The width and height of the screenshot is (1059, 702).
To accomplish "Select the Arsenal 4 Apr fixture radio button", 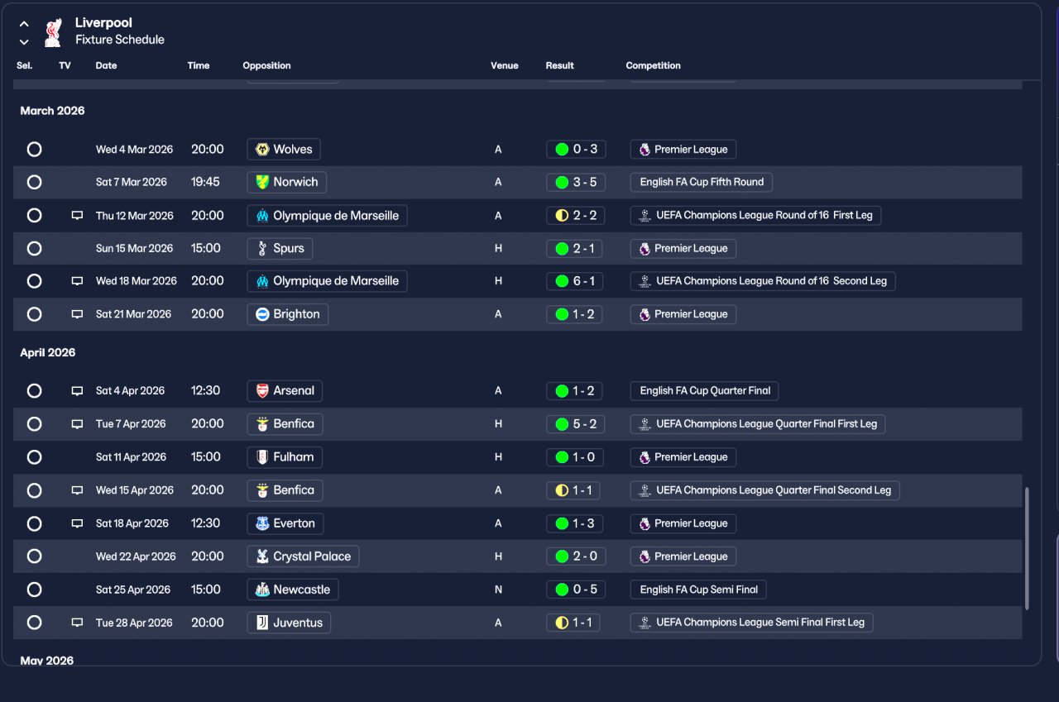I will pos(34,390).
